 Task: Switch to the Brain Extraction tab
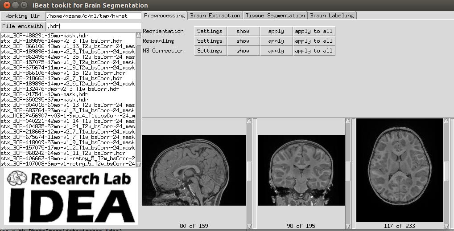click(215, 15)
